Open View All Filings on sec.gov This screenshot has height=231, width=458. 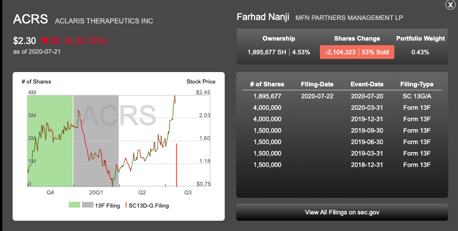tap(342, 212)
